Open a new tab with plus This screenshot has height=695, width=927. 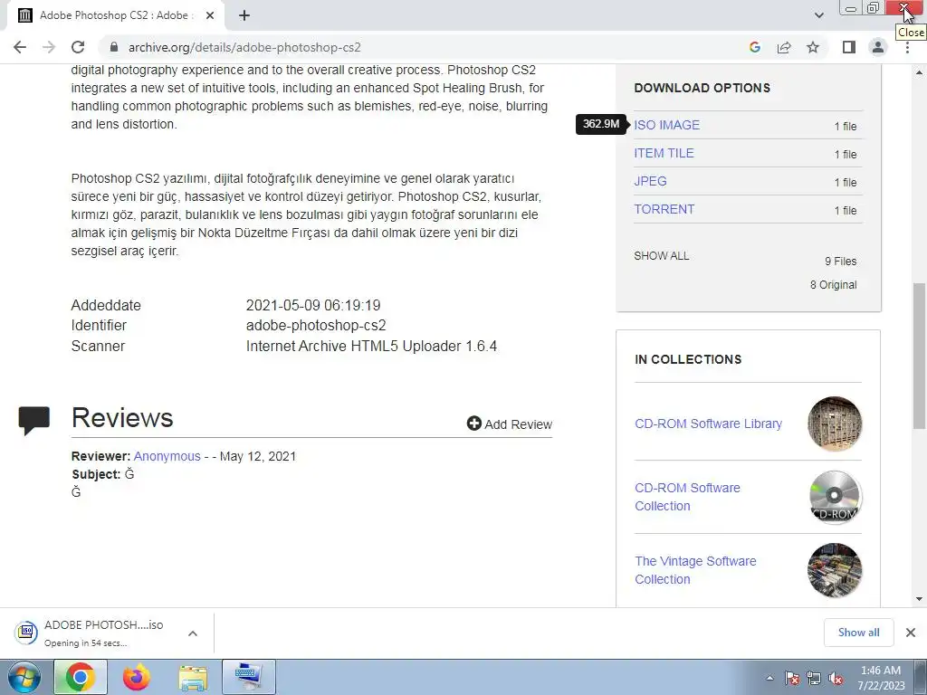pos(244,15)
